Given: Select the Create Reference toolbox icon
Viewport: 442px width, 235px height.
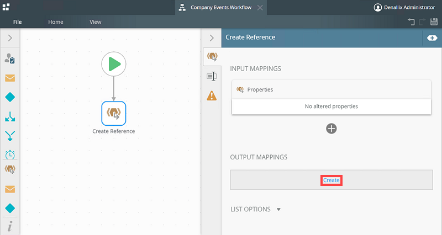Looking at the screenshot, I should pyautogui.click(x=10, y=169).
